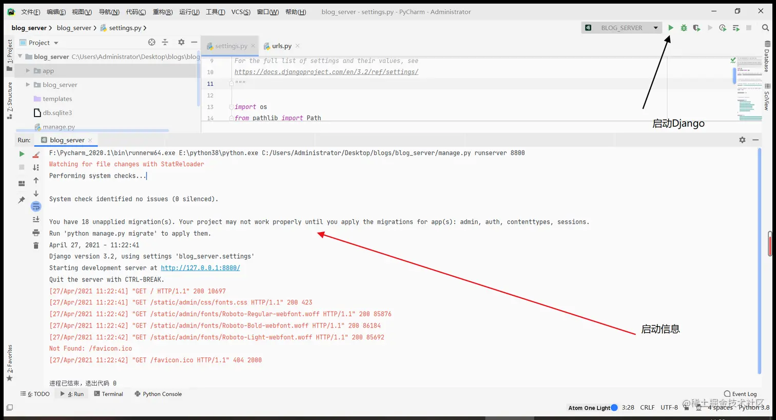Minimize the Run tool window
776x420 pixels.
click(x=755, y=140)
